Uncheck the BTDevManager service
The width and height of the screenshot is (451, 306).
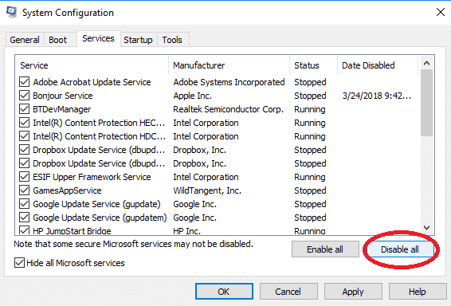pos(24,109)
